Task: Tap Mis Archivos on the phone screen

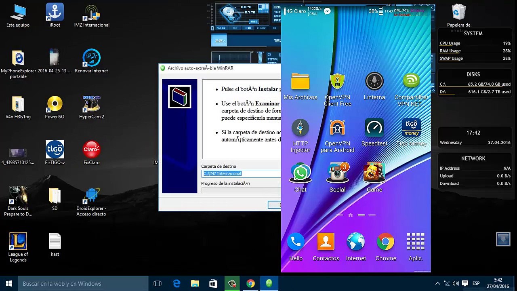Action: tap(300, 86)
